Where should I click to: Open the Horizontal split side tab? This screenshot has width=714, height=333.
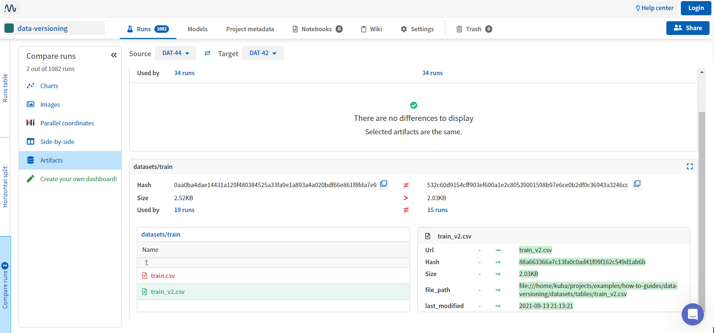tap(5, 187)
